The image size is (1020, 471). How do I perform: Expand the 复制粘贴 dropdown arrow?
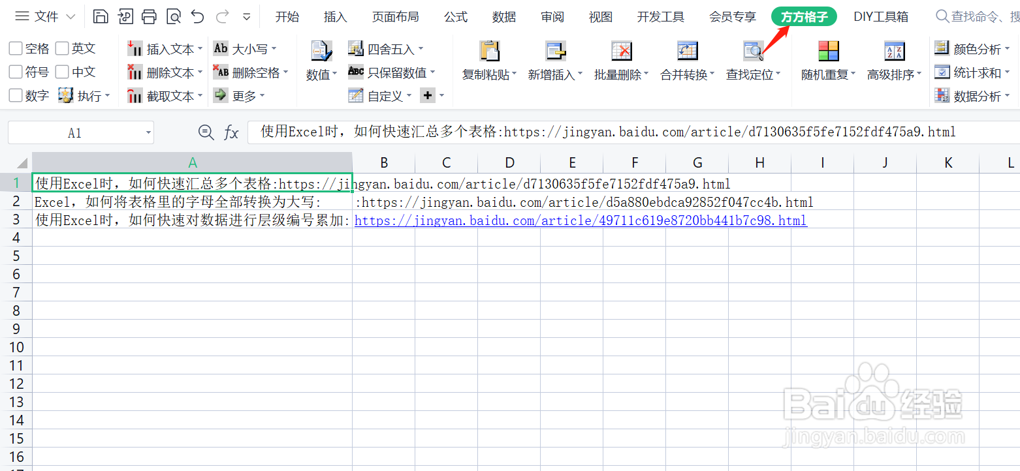(x=515, y=74)
